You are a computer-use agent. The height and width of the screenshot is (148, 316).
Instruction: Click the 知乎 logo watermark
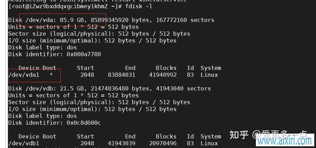[239, 135]
